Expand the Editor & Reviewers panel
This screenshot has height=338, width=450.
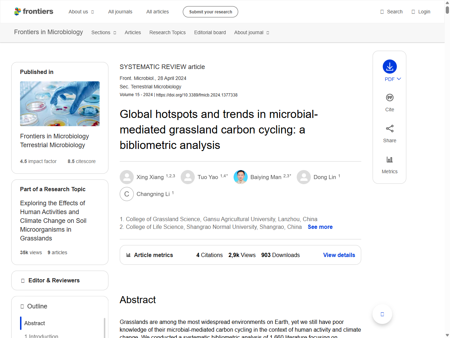[x=60, y=280]
